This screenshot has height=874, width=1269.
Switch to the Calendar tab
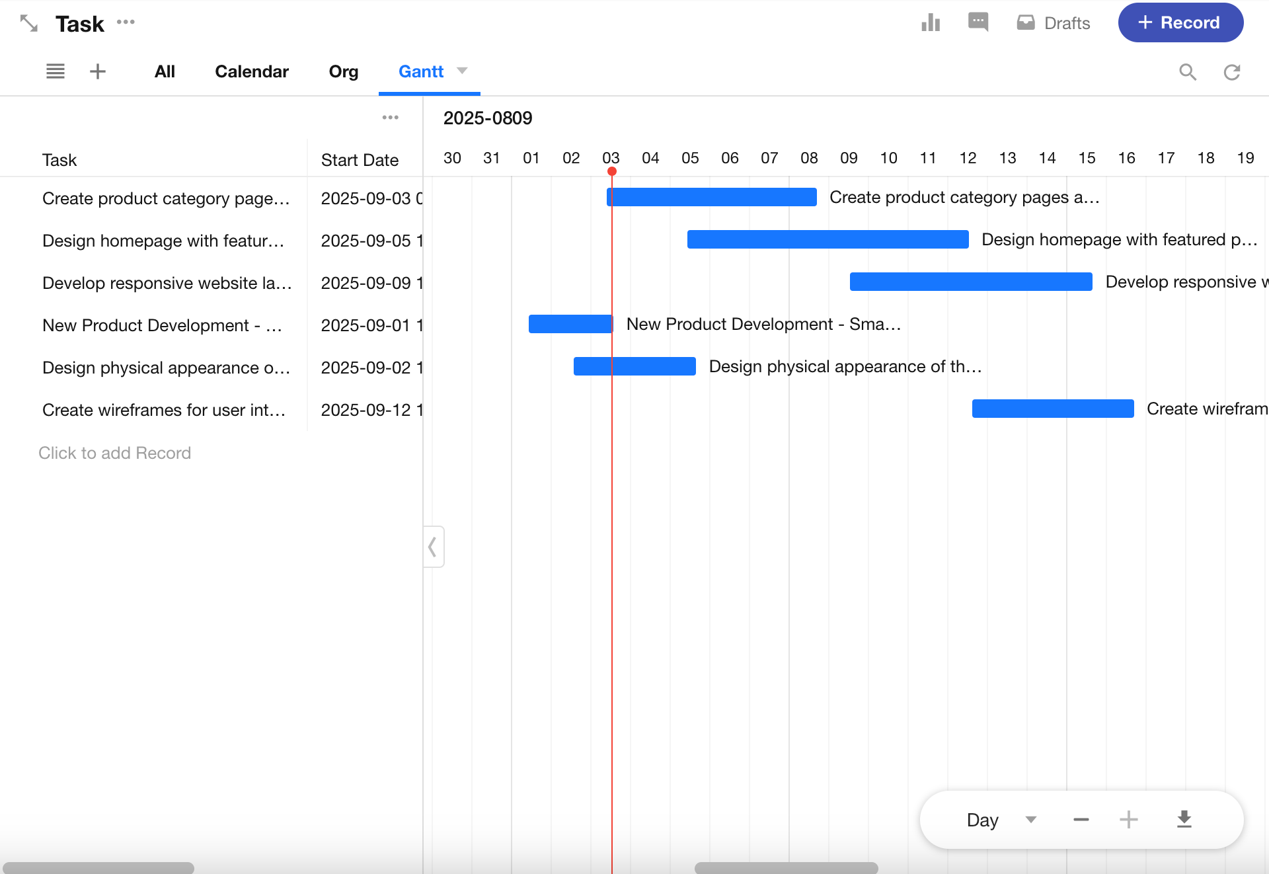coord(252,71)
